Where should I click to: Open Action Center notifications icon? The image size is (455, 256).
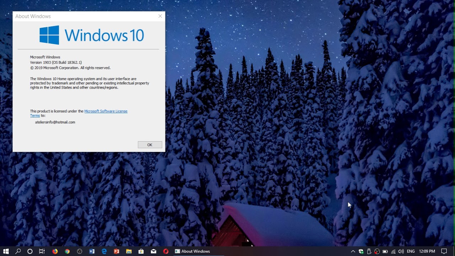(444, 251)
